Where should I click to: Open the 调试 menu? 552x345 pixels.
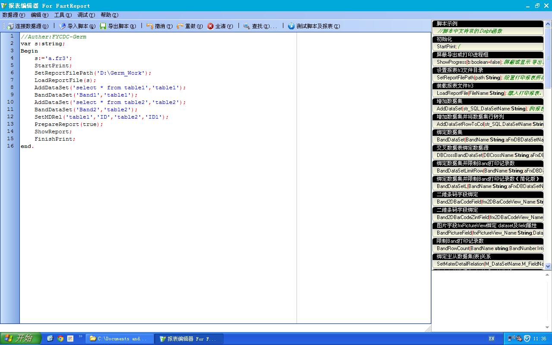(x=86, y=15)
